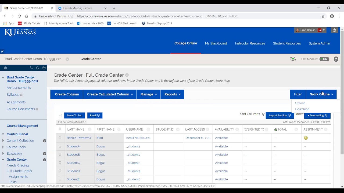Screen dimensions: 344x193
Task: Open Chrome profile avatar icon
Action: tap(332, 16)
